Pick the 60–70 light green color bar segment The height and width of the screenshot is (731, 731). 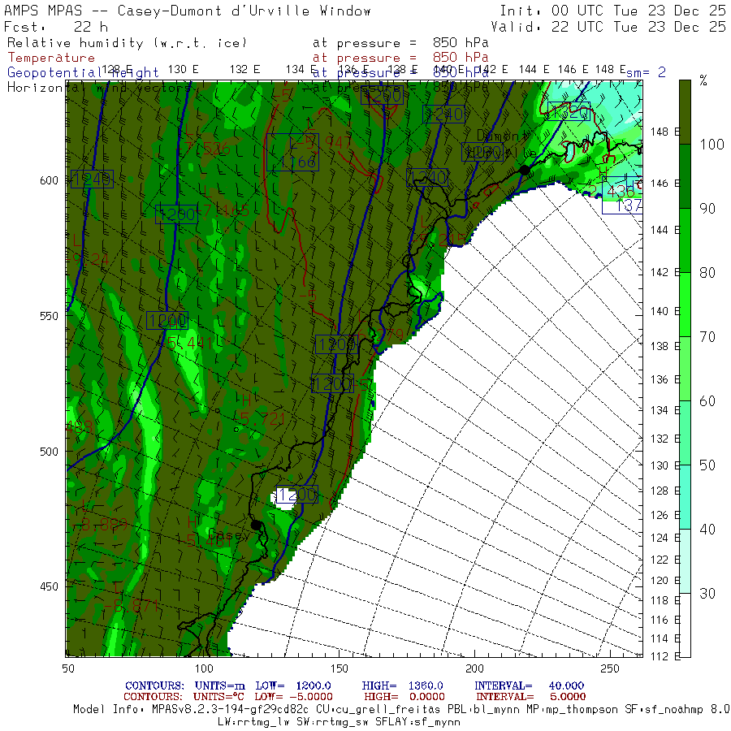pyautogui.click(x=685, y=369)
